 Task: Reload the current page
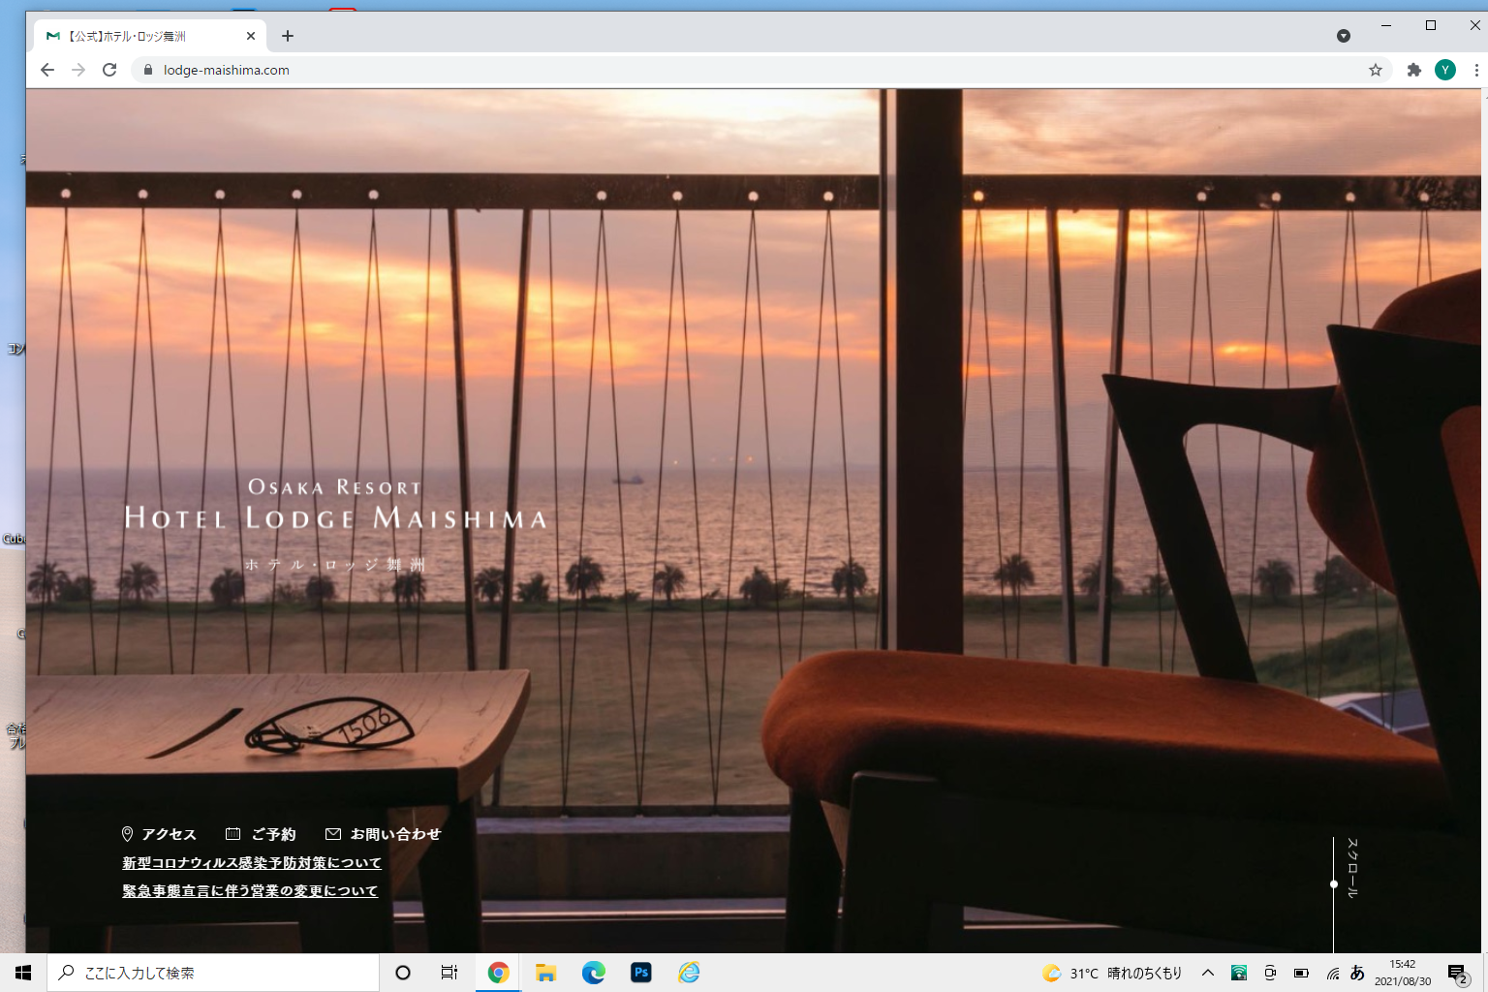(x=109, y=70)
